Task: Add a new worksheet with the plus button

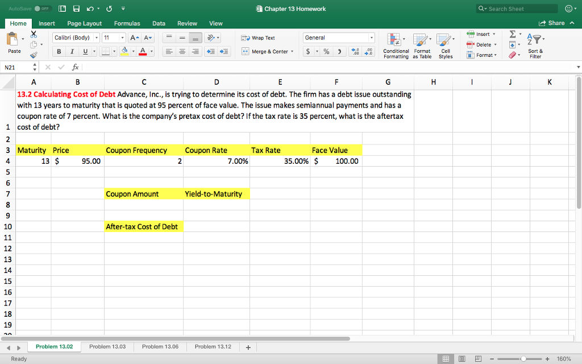Action: (247, 346)
